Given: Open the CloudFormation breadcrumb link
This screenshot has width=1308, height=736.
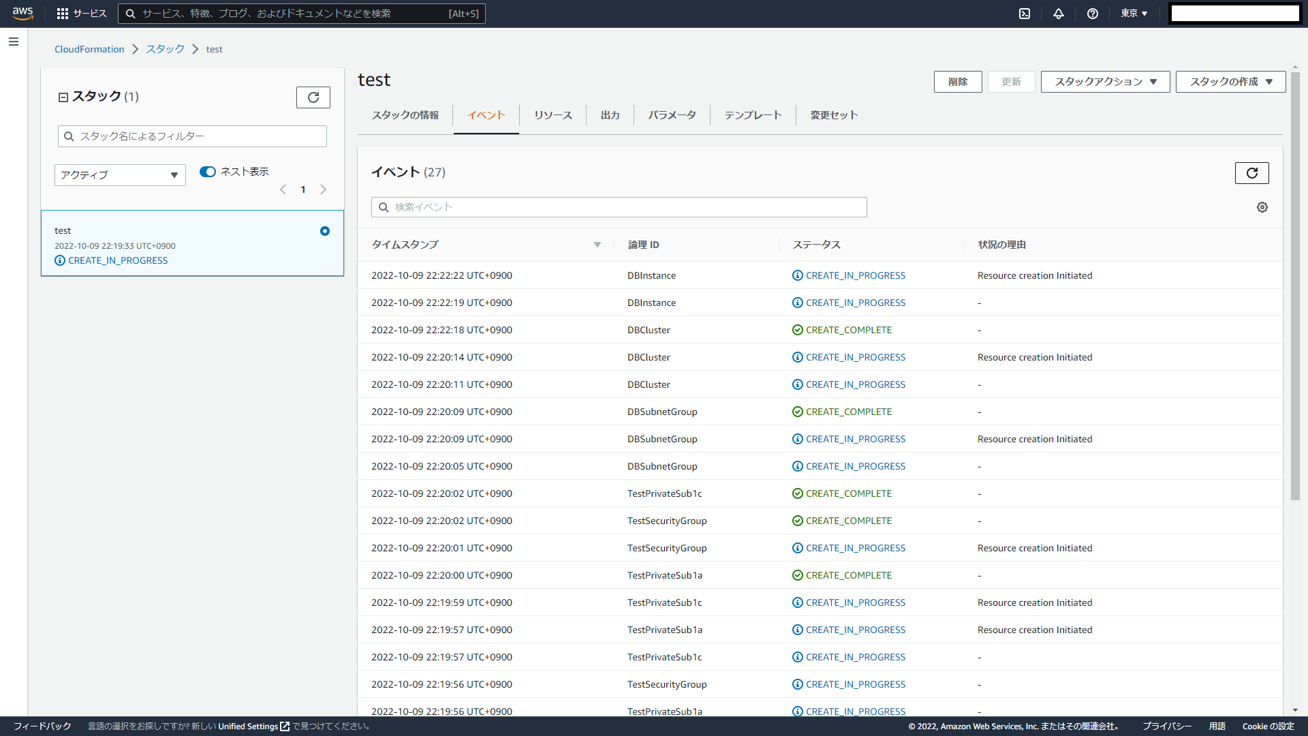Looking at the screenshot, I should [89, 49].
